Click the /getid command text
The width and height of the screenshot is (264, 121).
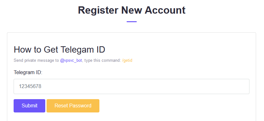coord(127,60)
